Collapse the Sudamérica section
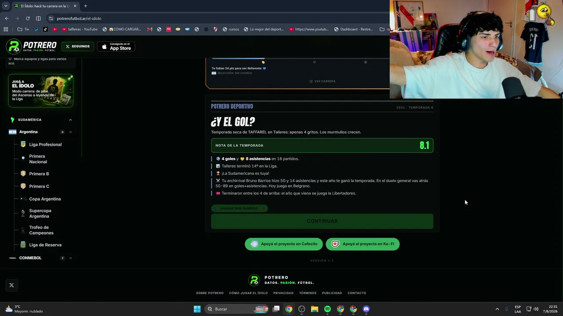The image size is (563, 316). pyautogui.click(x=70, y=120)
